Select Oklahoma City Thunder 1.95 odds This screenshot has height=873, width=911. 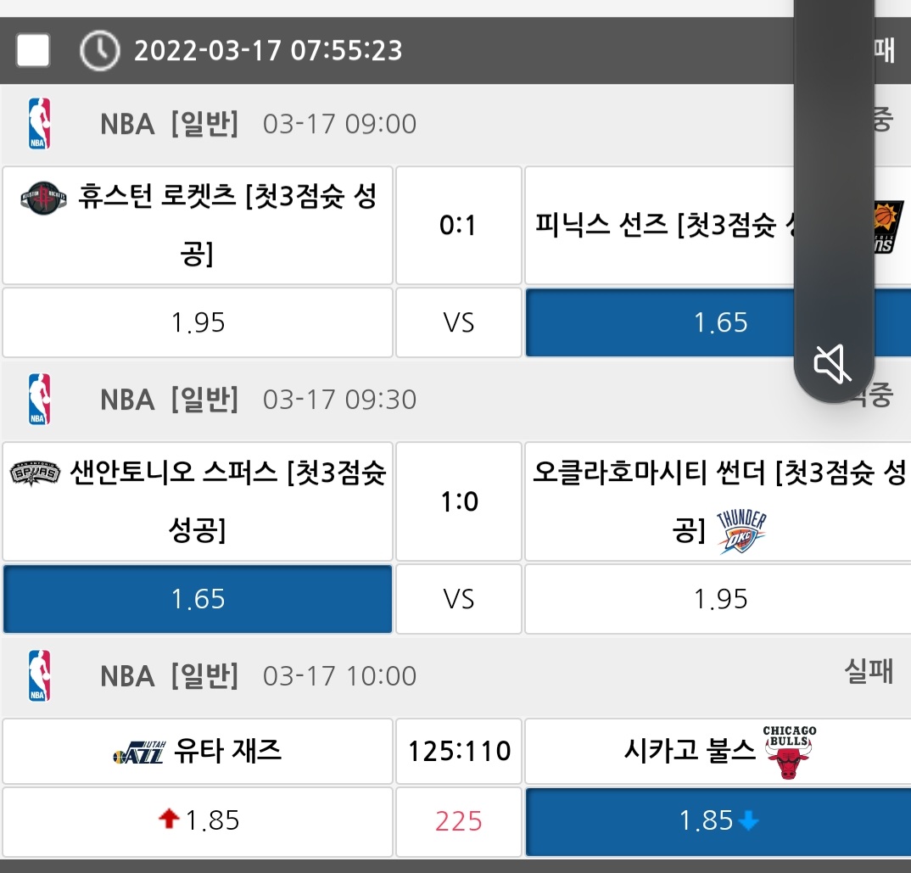pyautogui.click(x=719, y=599)
